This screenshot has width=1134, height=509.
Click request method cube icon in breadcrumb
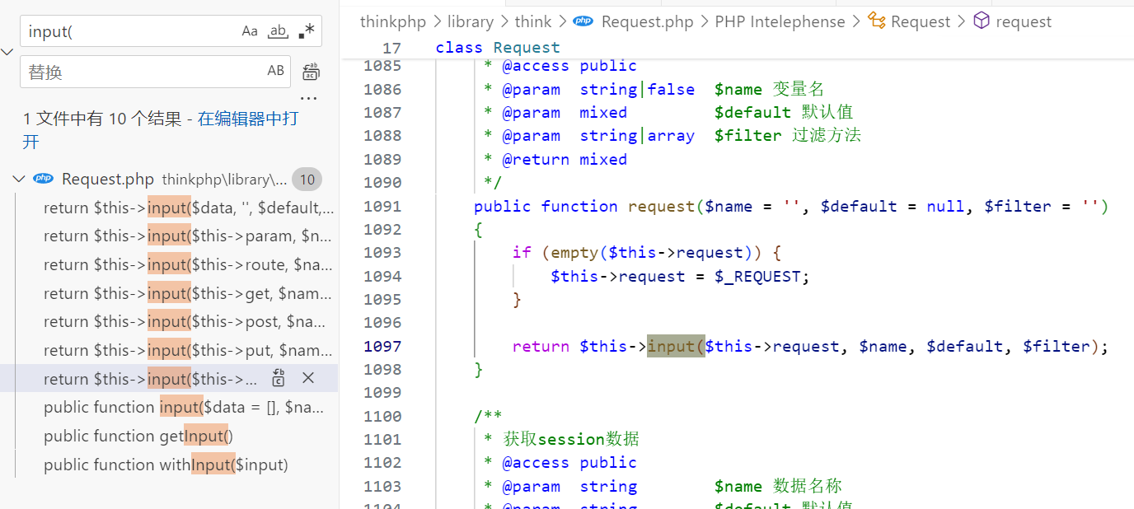pos(981,21)
